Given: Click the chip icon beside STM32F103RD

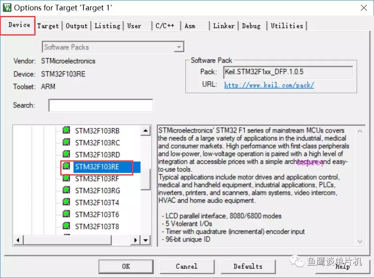Looking at the screenshot, I should [x=66, y=154].
